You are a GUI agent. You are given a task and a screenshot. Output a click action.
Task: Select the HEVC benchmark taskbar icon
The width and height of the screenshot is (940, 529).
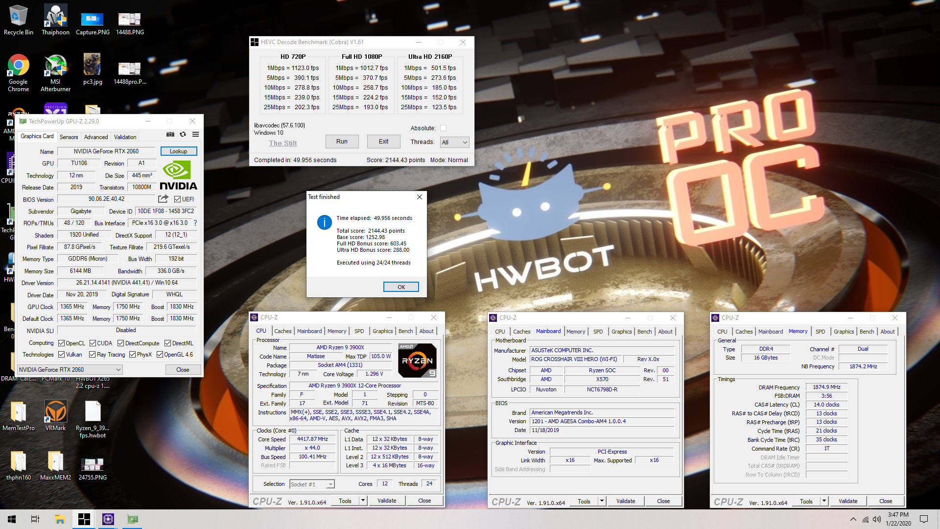click(84, 519)
